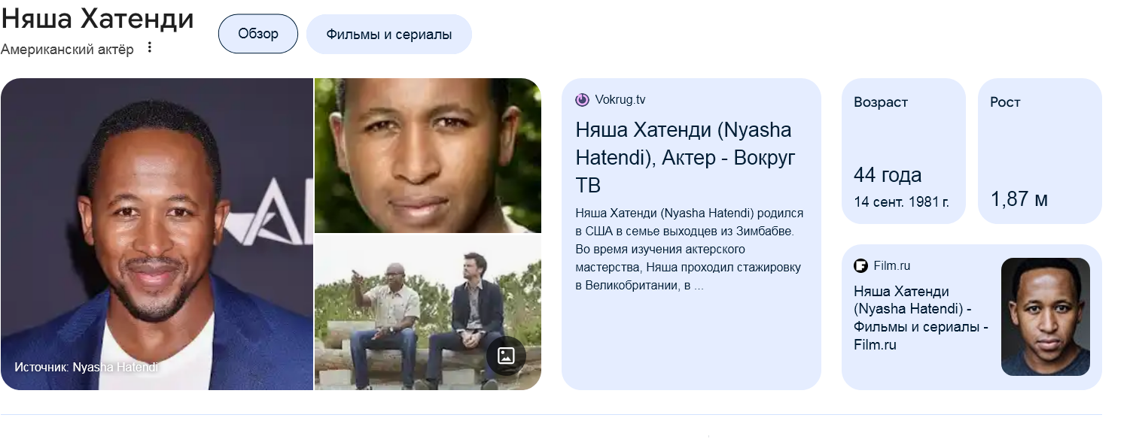Open the Film.ru headshot thumbnail

(1046, 316)
